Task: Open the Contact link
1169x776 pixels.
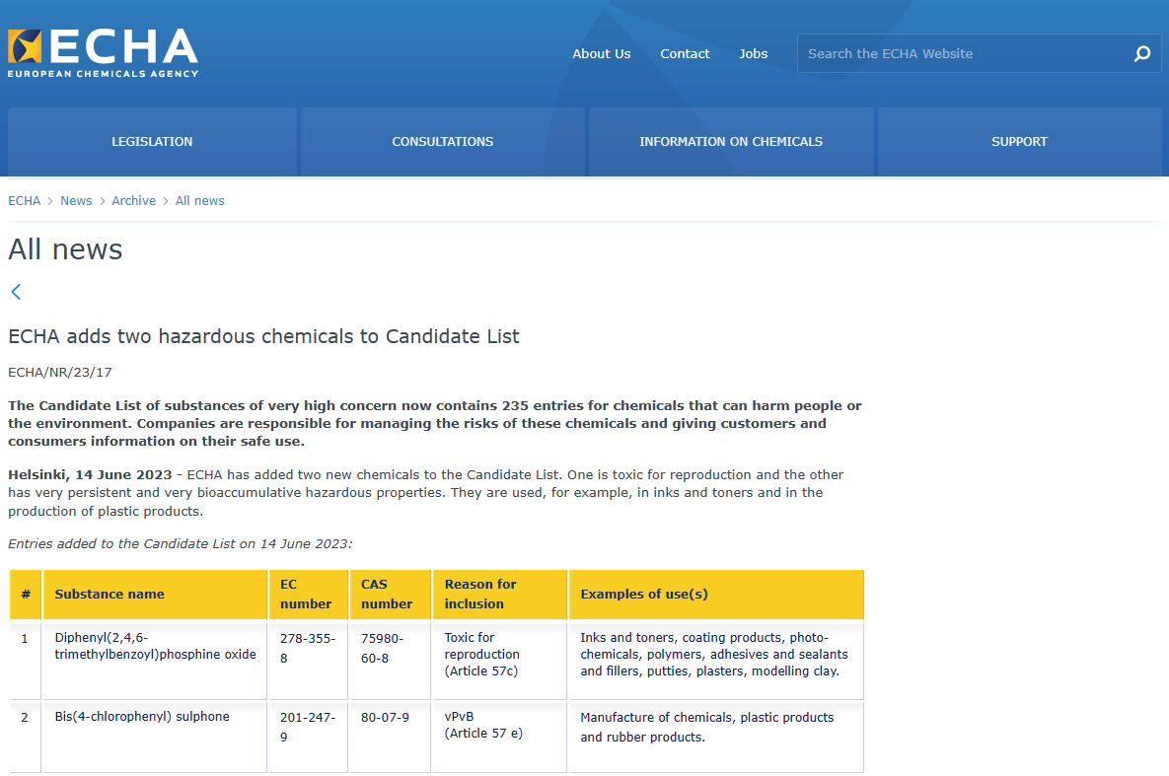Action: click(x=685, y=53)
